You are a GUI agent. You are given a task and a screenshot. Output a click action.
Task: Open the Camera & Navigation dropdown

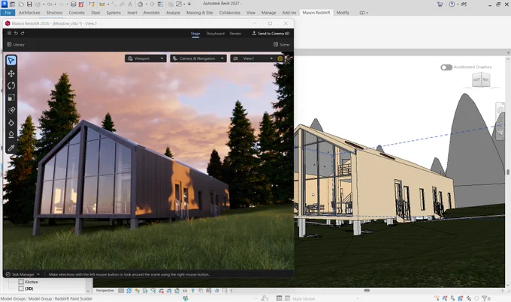[198, 58]
